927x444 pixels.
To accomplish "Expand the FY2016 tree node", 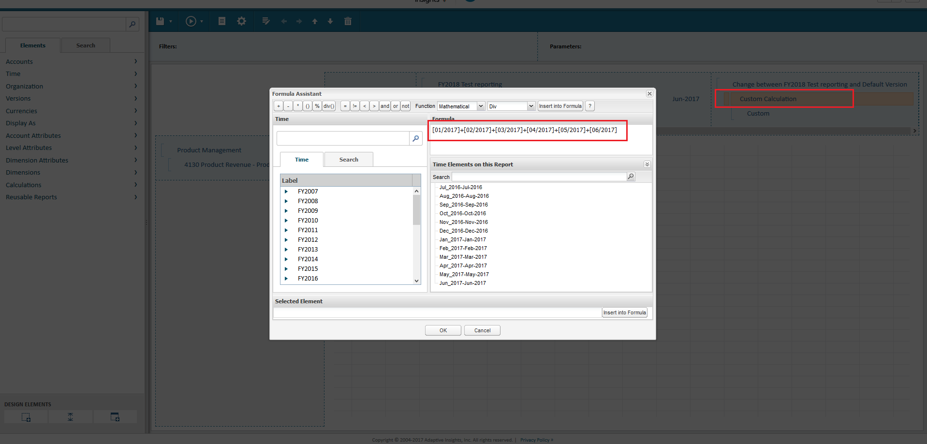I will pos(286,279).
